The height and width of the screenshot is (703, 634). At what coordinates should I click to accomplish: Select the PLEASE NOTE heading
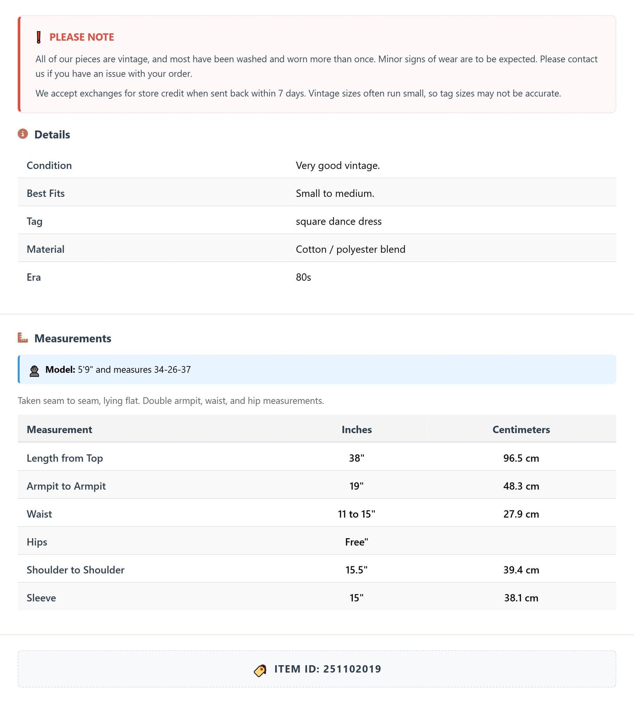(82, 37)
